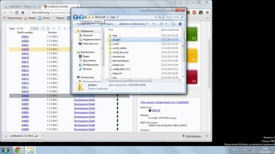
Task: Go to Chrome home page
Action: [23, 12]
